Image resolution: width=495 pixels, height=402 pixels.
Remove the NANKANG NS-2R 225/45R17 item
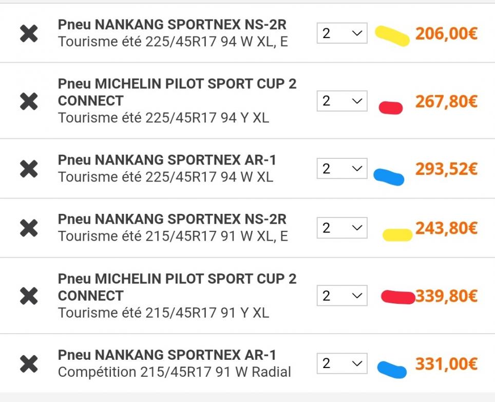[x=29, y=34]
